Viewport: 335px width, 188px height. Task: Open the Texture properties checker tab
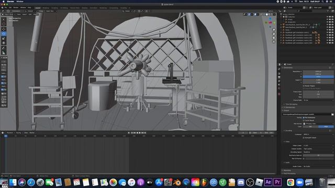[x=279, y=94]
